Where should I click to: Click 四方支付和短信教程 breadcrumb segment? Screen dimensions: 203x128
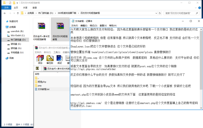(90, 13)
